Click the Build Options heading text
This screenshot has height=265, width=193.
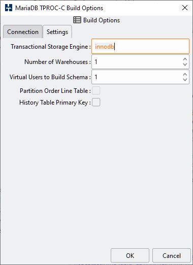[102, 20]
